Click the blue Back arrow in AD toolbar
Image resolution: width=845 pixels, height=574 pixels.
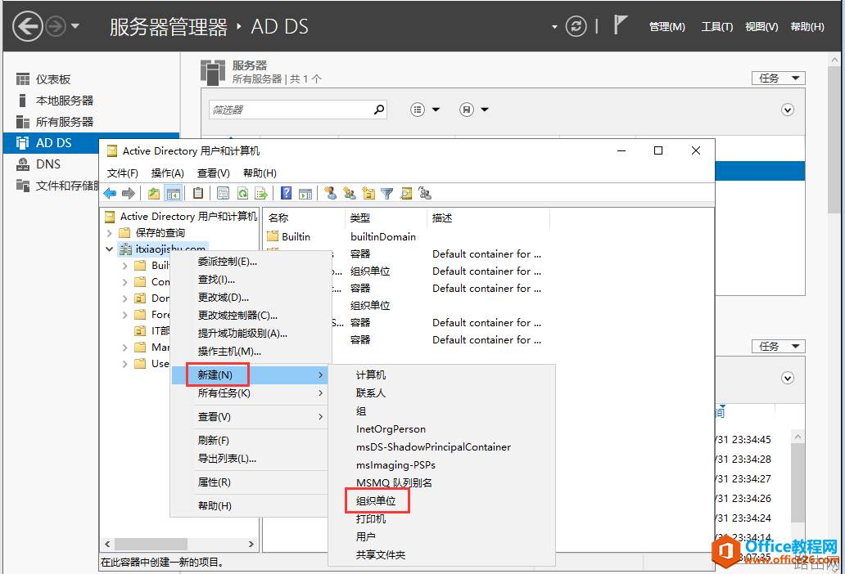coord(110,193)
